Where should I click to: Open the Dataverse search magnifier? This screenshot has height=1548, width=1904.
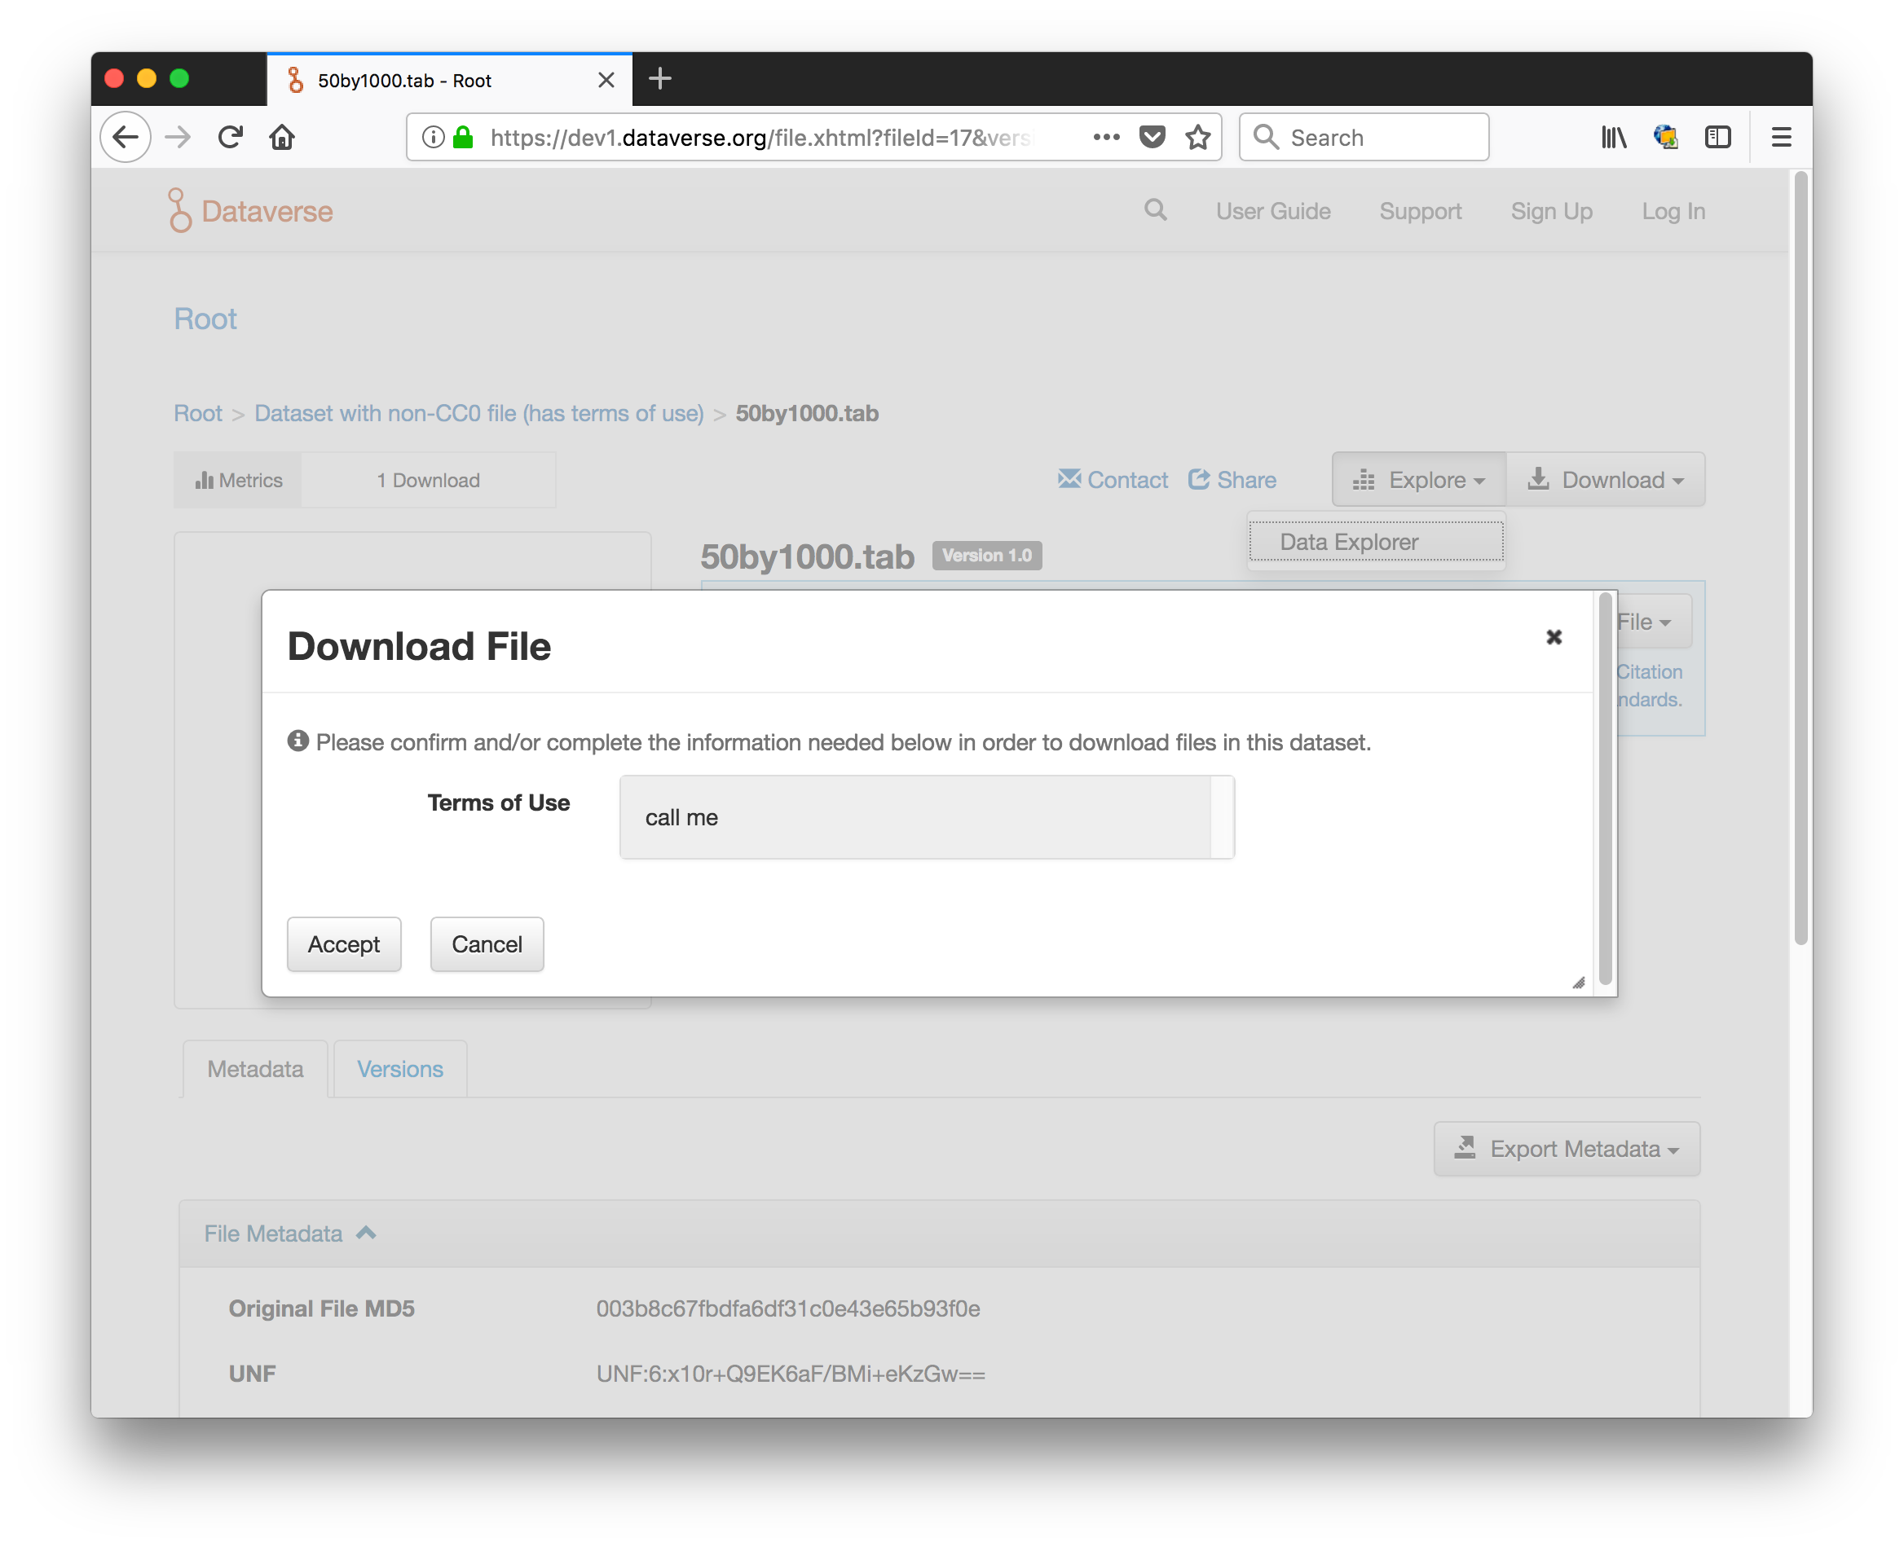[x=1156, y=210]
